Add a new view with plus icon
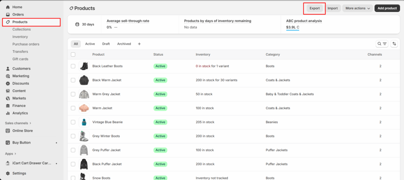Image resolution: width=404 pixels, height=180 pixels. point(139,44)
